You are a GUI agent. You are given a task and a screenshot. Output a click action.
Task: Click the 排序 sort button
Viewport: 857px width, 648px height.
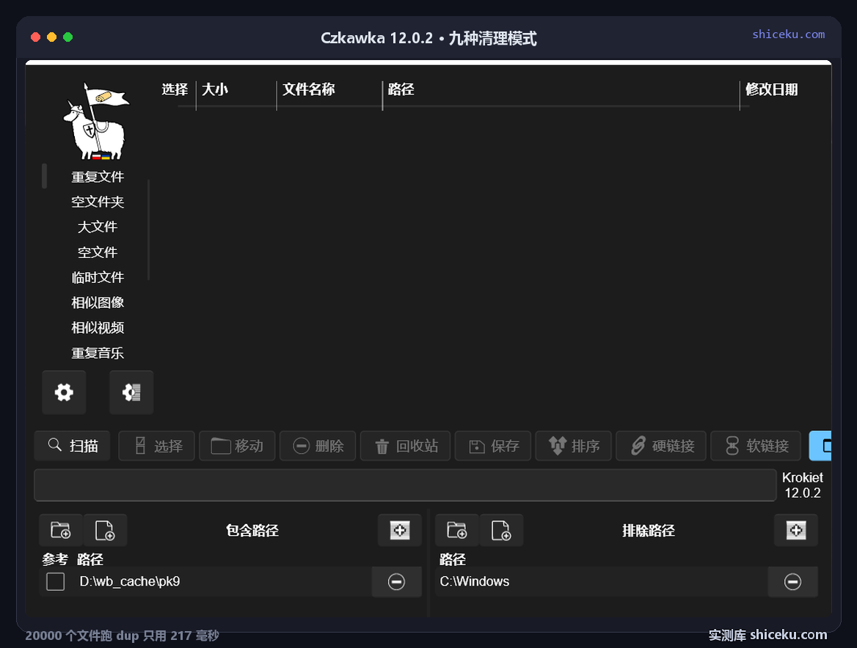point(573,446)
